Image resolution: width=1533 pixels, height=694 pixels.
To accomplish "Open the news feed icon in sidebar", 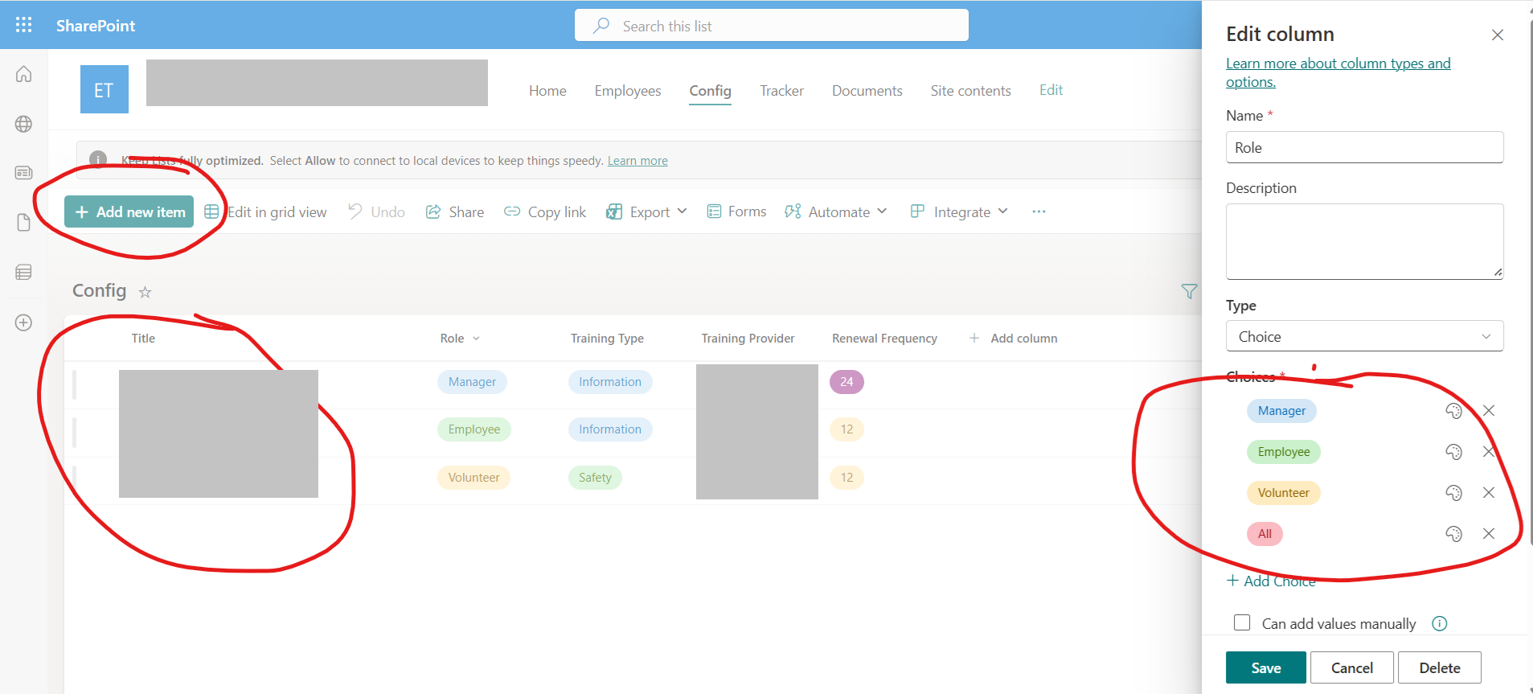I will click(x=24, y=173).
